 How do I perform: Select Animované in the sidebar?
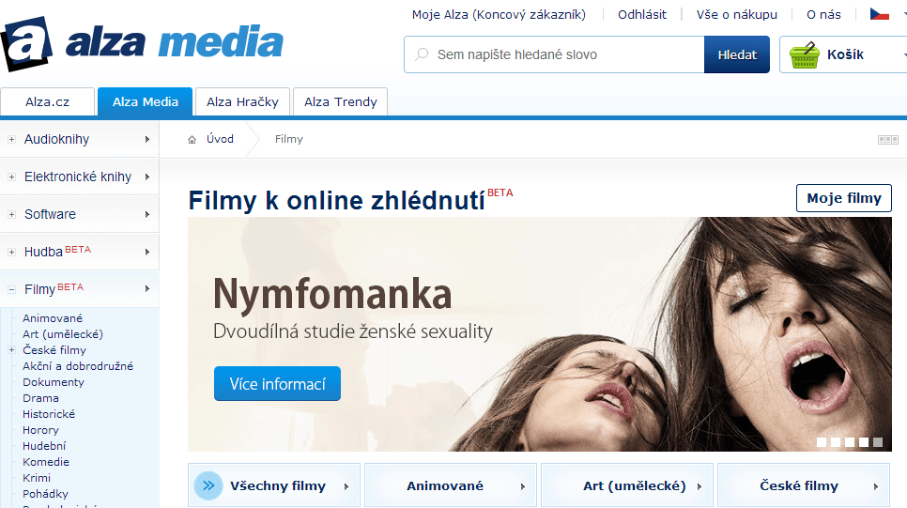[x=53, y=318]
